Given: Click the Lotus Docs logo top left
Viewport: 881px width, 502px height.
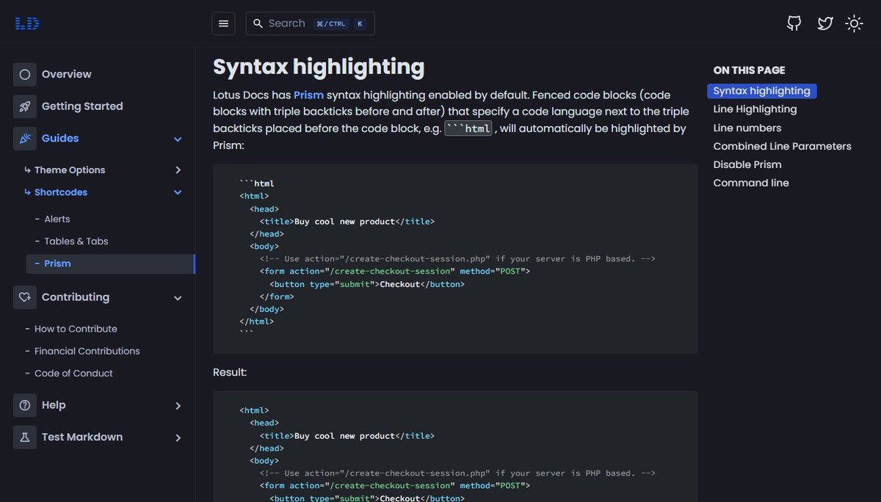Looking at the screenshot, I should [x=26, y=23].
